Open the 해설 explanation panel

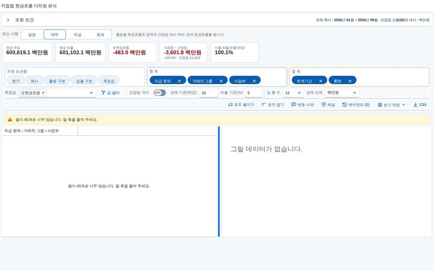(328, 105)
